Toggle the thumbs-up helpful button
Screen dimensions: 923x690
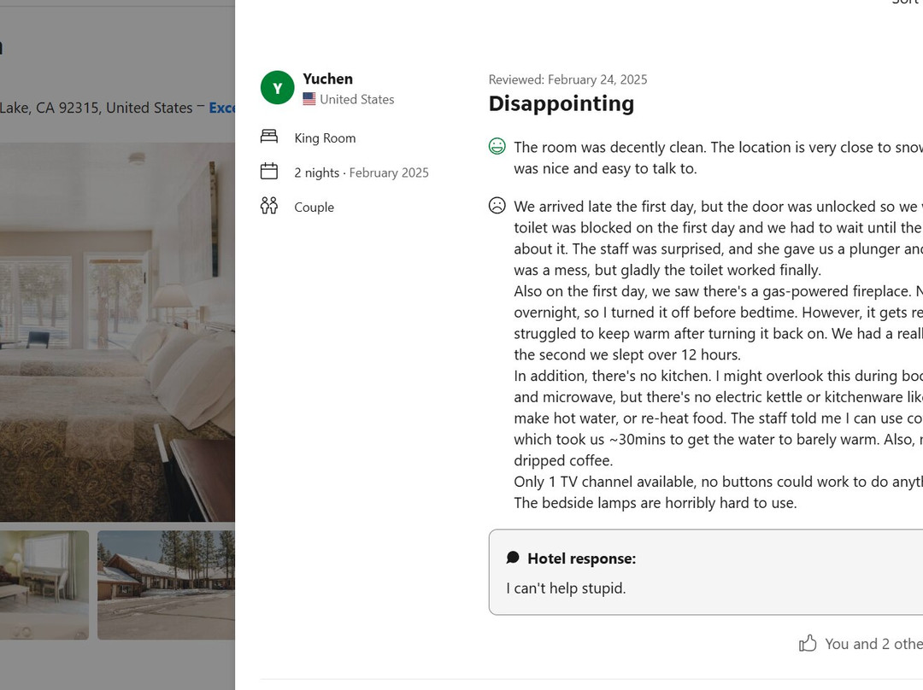click(808, 643)
